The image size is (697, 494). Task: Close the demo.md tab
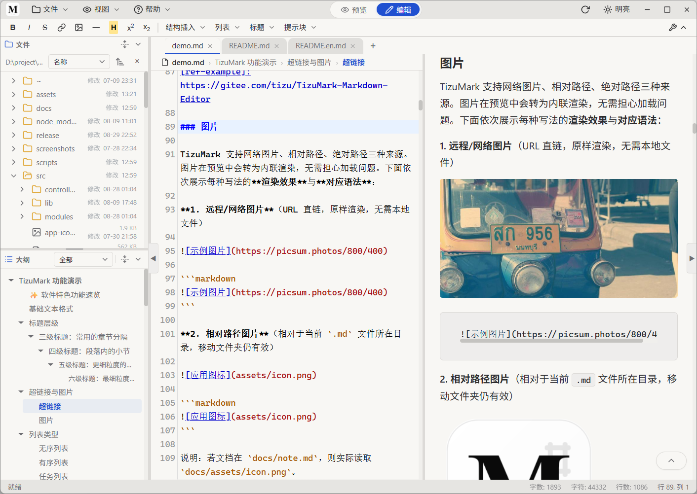[210, 46]
